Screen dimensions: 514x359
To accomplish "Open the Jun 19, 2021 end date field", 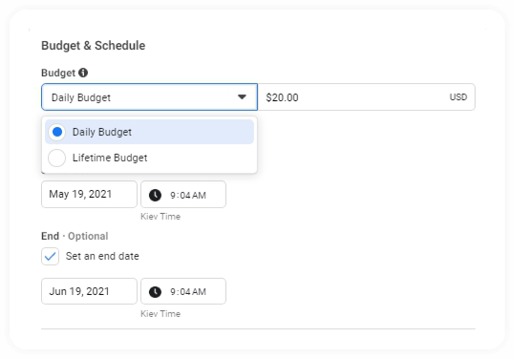I will pos(89,291).
